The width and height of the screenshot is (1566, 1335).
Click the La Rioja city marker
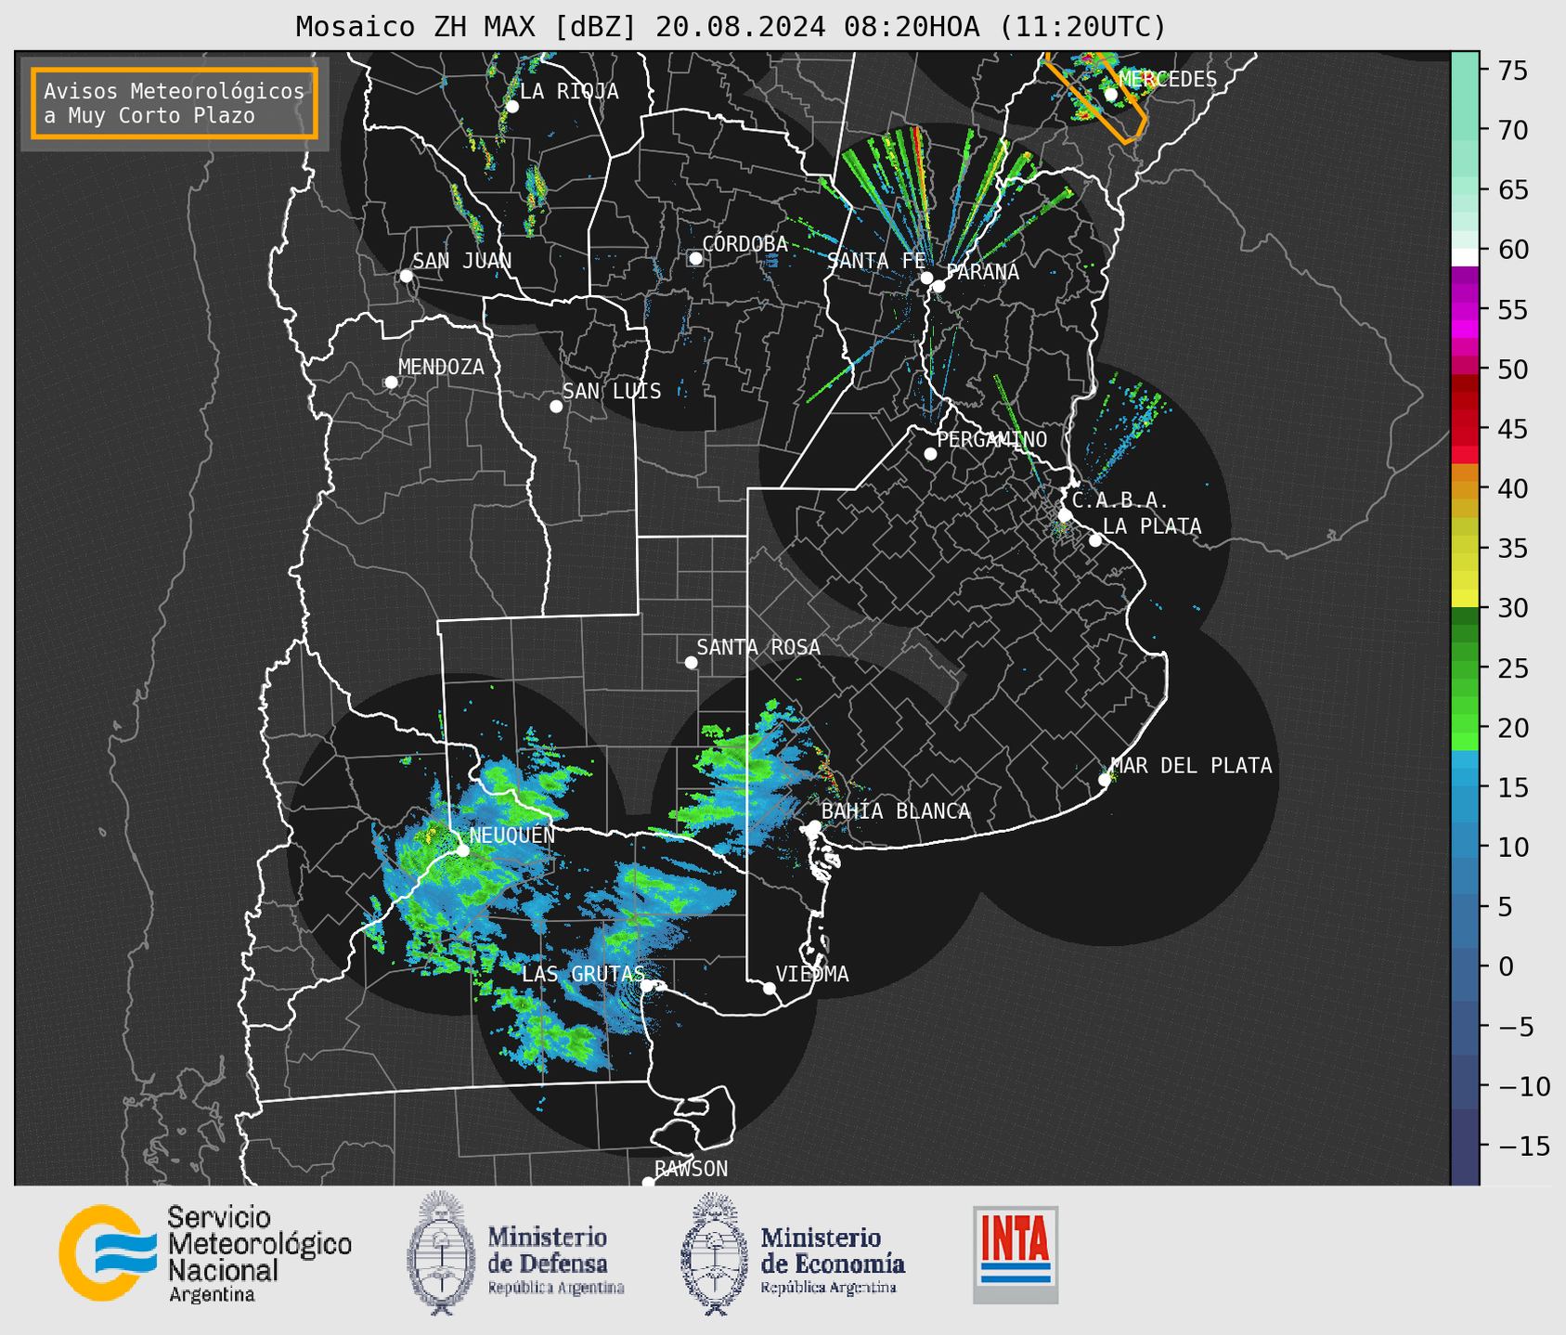(x=512, y=107)
